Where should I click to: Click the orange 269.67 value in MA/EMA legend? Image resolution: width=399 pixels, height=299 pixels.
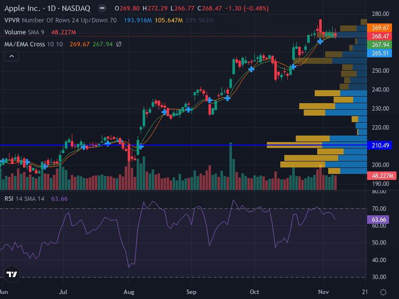point(80,44)
